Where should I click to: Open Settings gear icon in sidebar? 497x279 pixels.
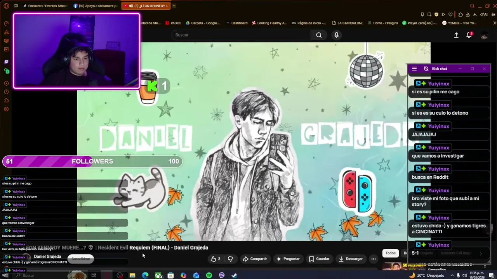(x=6, y=109)
